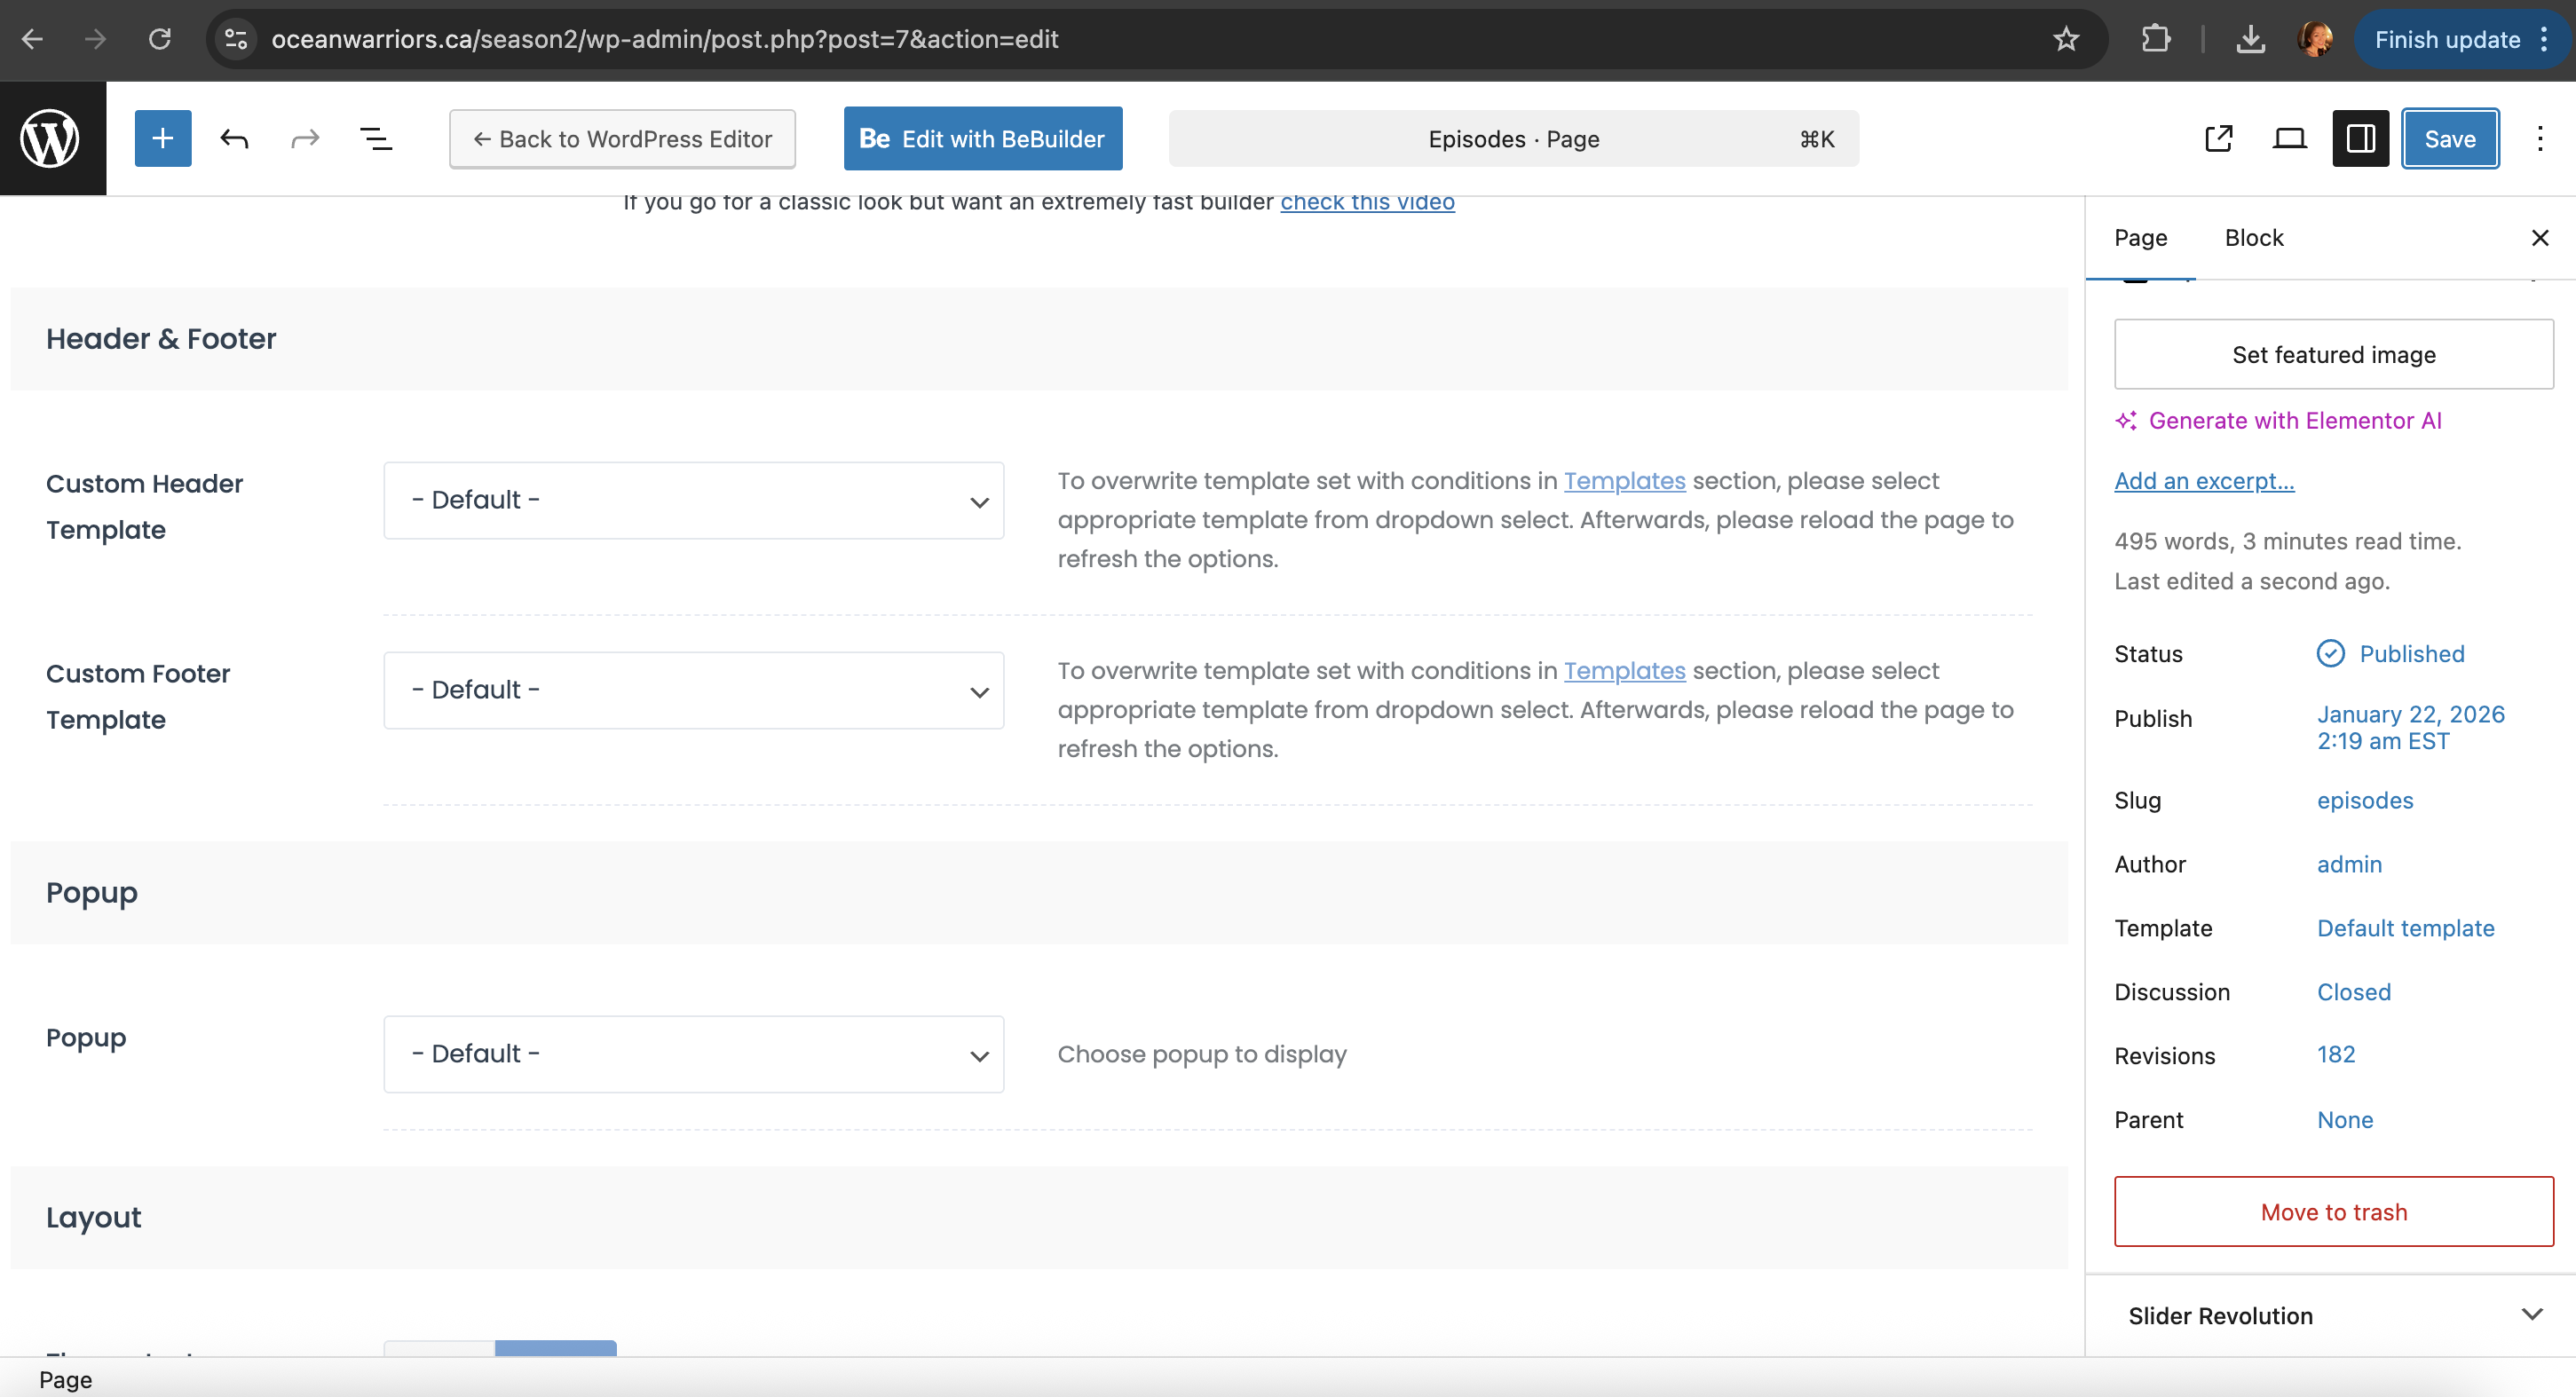Open the editor options three-dot menu
This screenshot has height=1397, width=2576.
tap(2539, 138)
